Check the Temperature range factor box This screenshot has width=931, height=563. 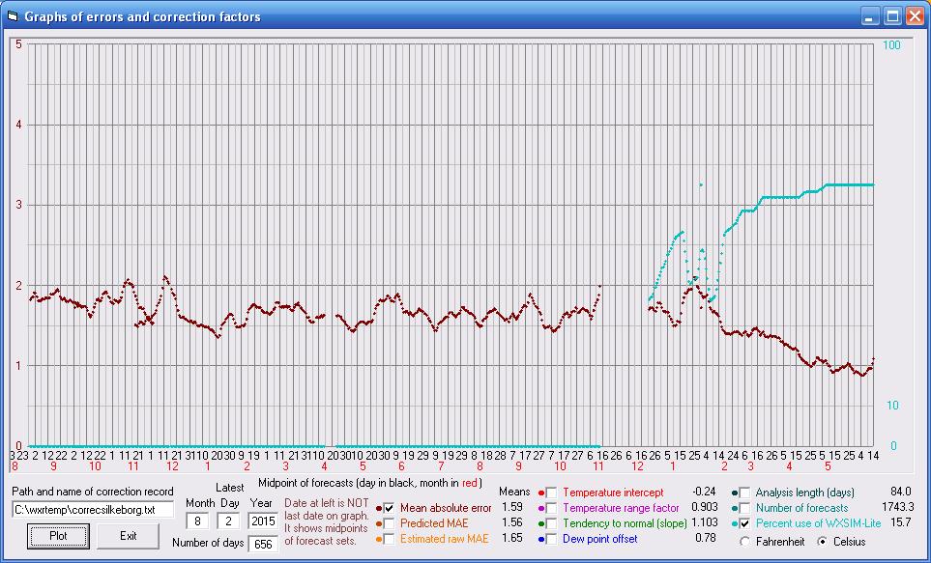551,508
